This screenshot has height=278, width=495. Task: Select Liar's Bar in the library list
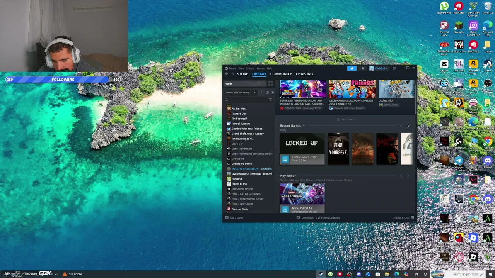coord(237,144)
